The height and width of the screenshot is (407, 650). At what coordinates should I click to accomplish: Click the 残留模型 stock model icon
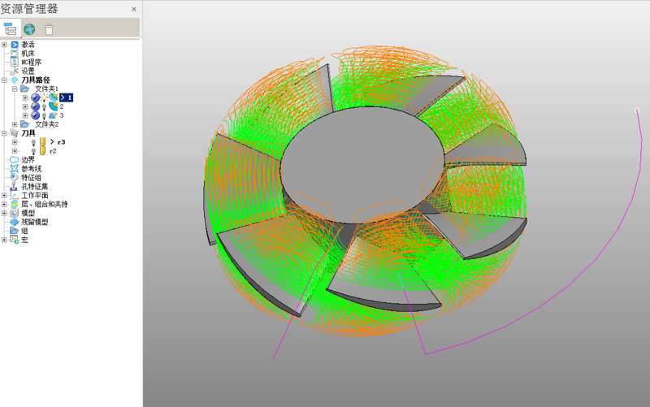(15, 222)
